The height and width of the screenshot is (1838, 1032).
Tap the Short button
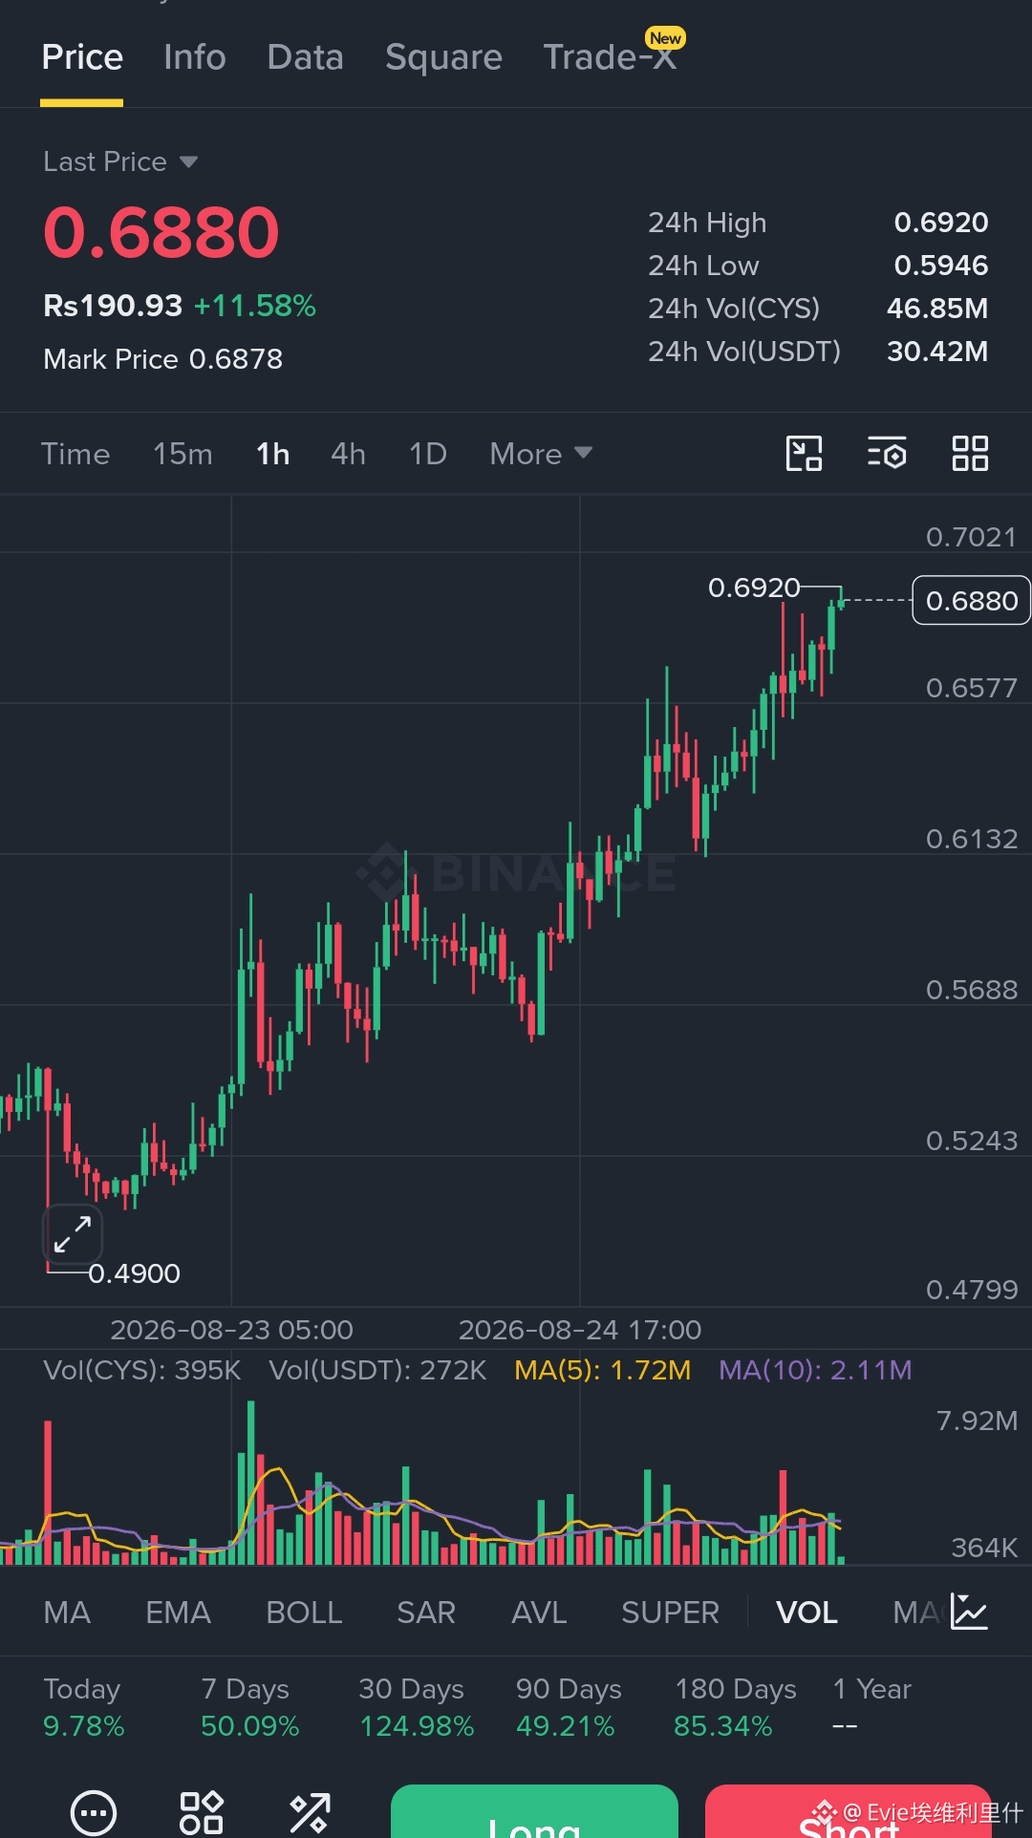849,1811
